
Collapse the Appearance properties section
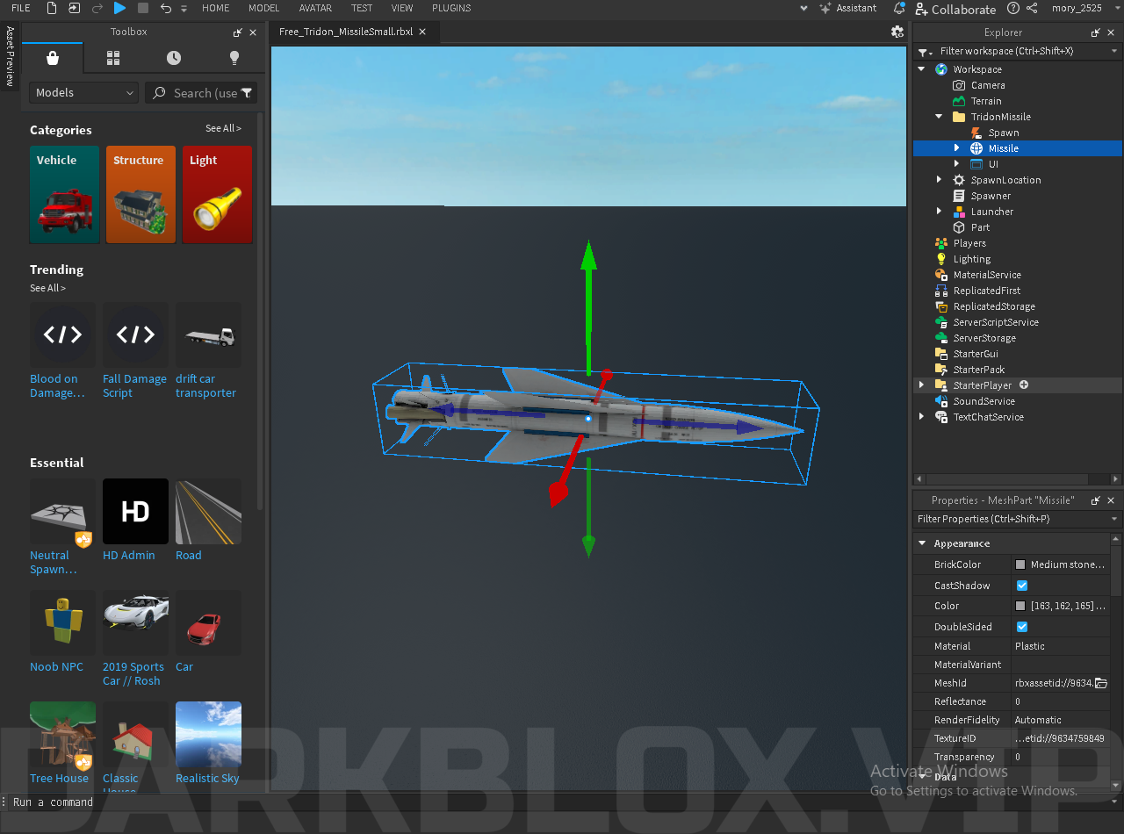[x=922, y=543]
